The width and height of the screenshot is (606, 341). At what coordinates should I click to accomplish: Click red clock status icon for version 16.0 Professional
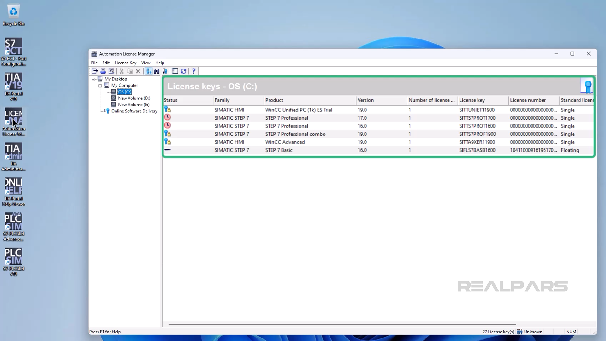(168, 125)
